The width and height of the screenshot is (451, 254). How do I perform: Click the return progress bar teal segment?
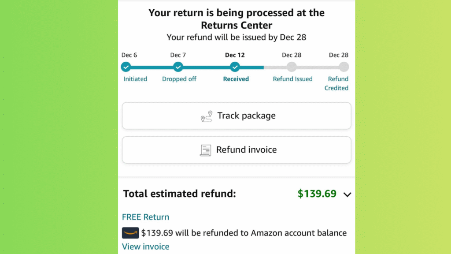[x=206, y=67]
